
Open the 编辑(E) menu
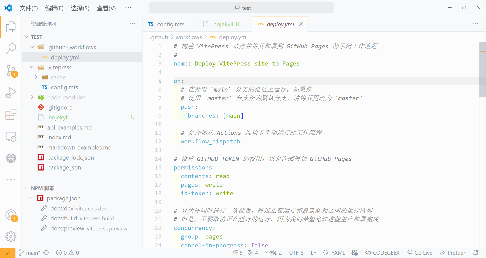[x=54, y=8]
